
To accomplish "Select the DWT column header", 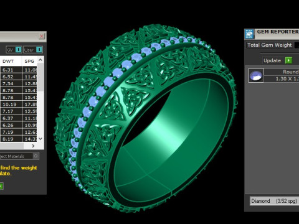I will tap(8, 62).
